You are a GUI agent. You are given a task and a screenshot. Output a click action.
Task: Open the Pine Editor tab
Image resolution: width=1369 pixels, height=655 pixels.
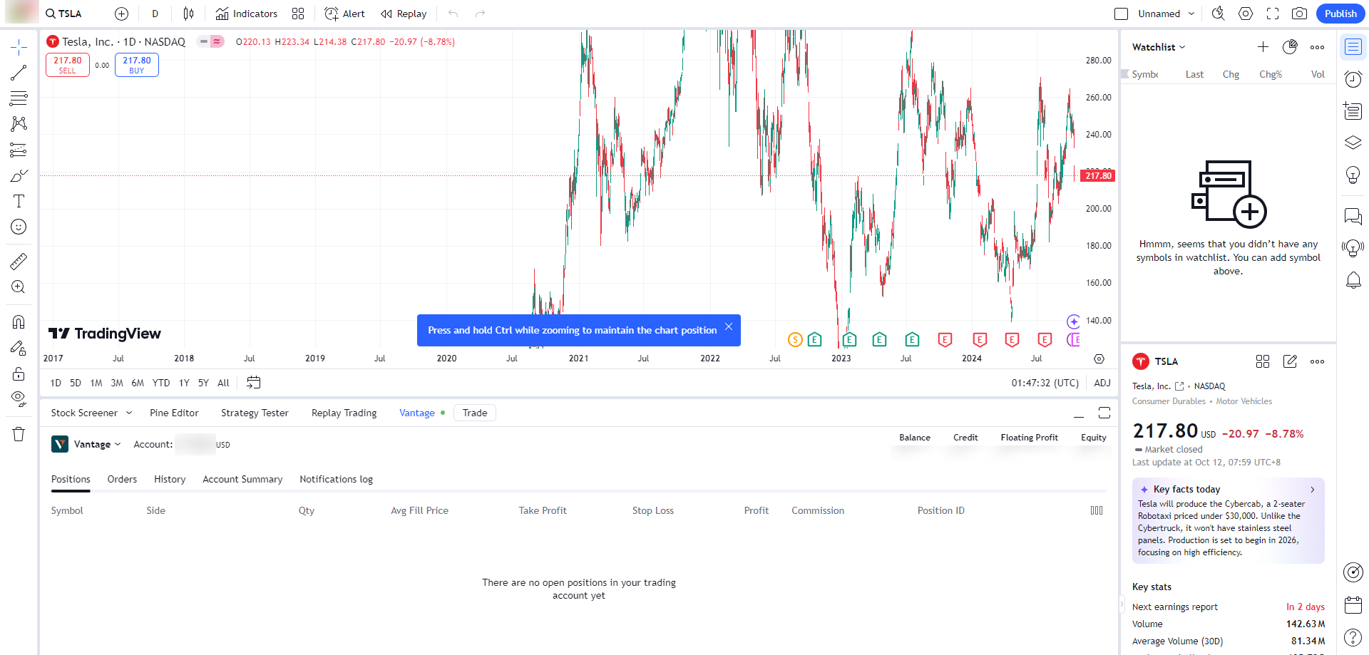click(174, 413)
